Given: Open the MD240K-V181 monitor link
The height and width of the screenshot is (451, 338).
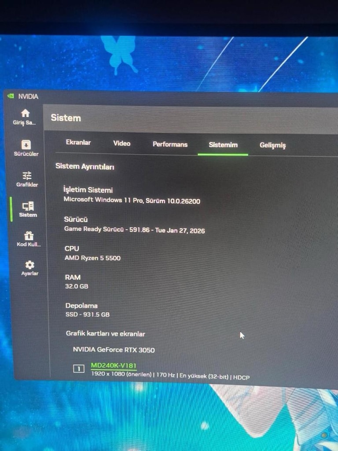Looking at the screenshot, I should coord(114,366).
